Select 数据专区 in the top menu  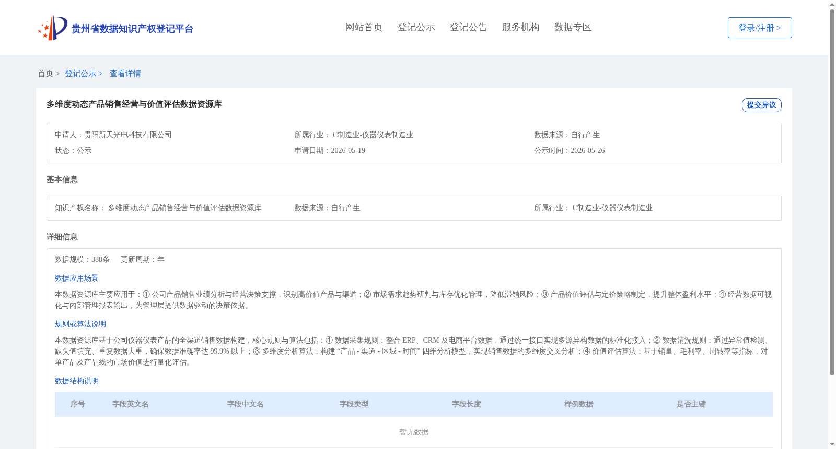tap(573, 27)
